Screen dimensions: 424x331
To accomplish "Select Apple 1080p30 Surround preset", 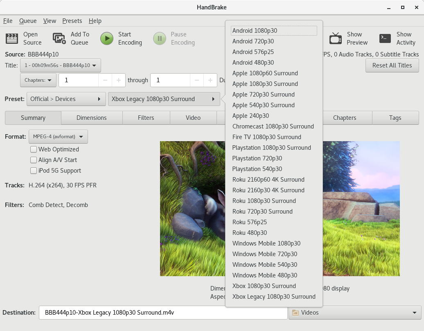I will point(274,84).
